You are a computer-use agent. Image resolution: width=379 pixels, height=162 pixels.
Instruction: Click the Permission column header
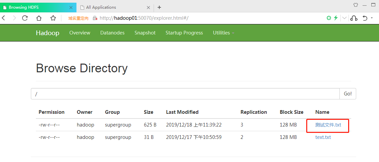click(52, 112)
